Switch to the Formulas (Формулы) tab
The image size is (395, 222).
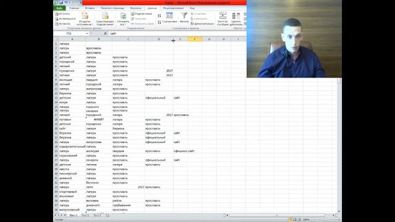click(136, 8)
